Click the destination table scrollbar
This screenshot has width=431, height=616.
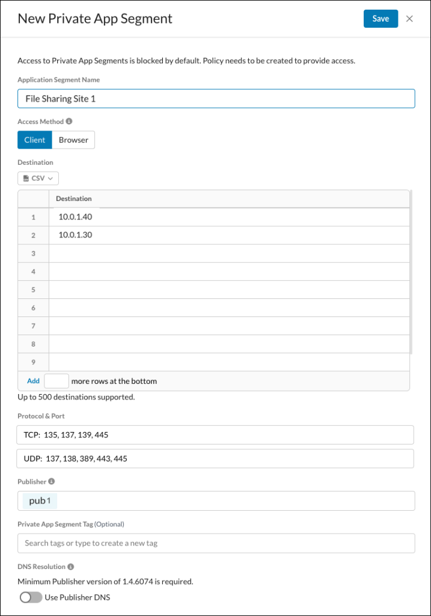(x=411, y=272)
